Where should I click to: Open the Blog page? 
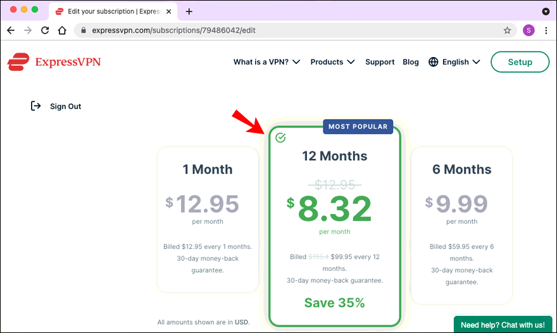point(411,62)
